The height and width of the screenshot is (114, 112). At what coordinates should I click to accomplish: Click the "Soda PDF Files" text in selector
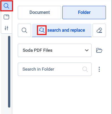[37, 50]
